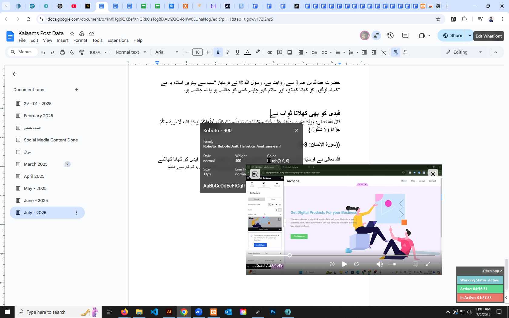This screenshot has width=509, height=318.
Task: Close the picture-in-picture video overlay
Action: click(x=433, y=174)
